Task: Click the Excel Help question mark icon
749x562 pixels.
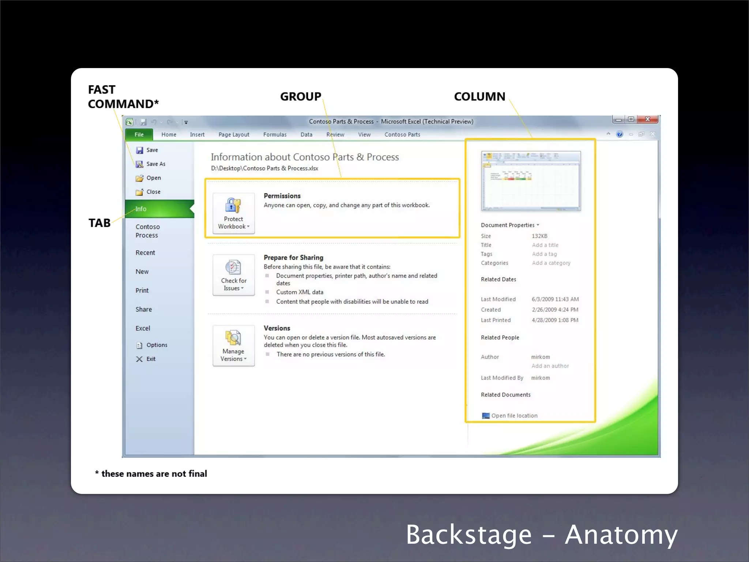Action: click(620, 134)
